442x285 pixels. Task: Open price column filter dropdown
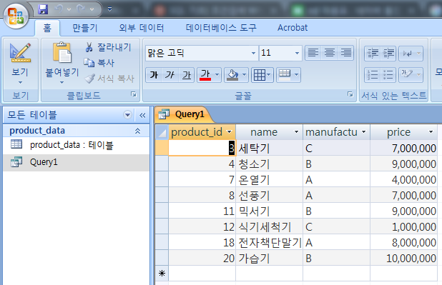pos(431,132)
